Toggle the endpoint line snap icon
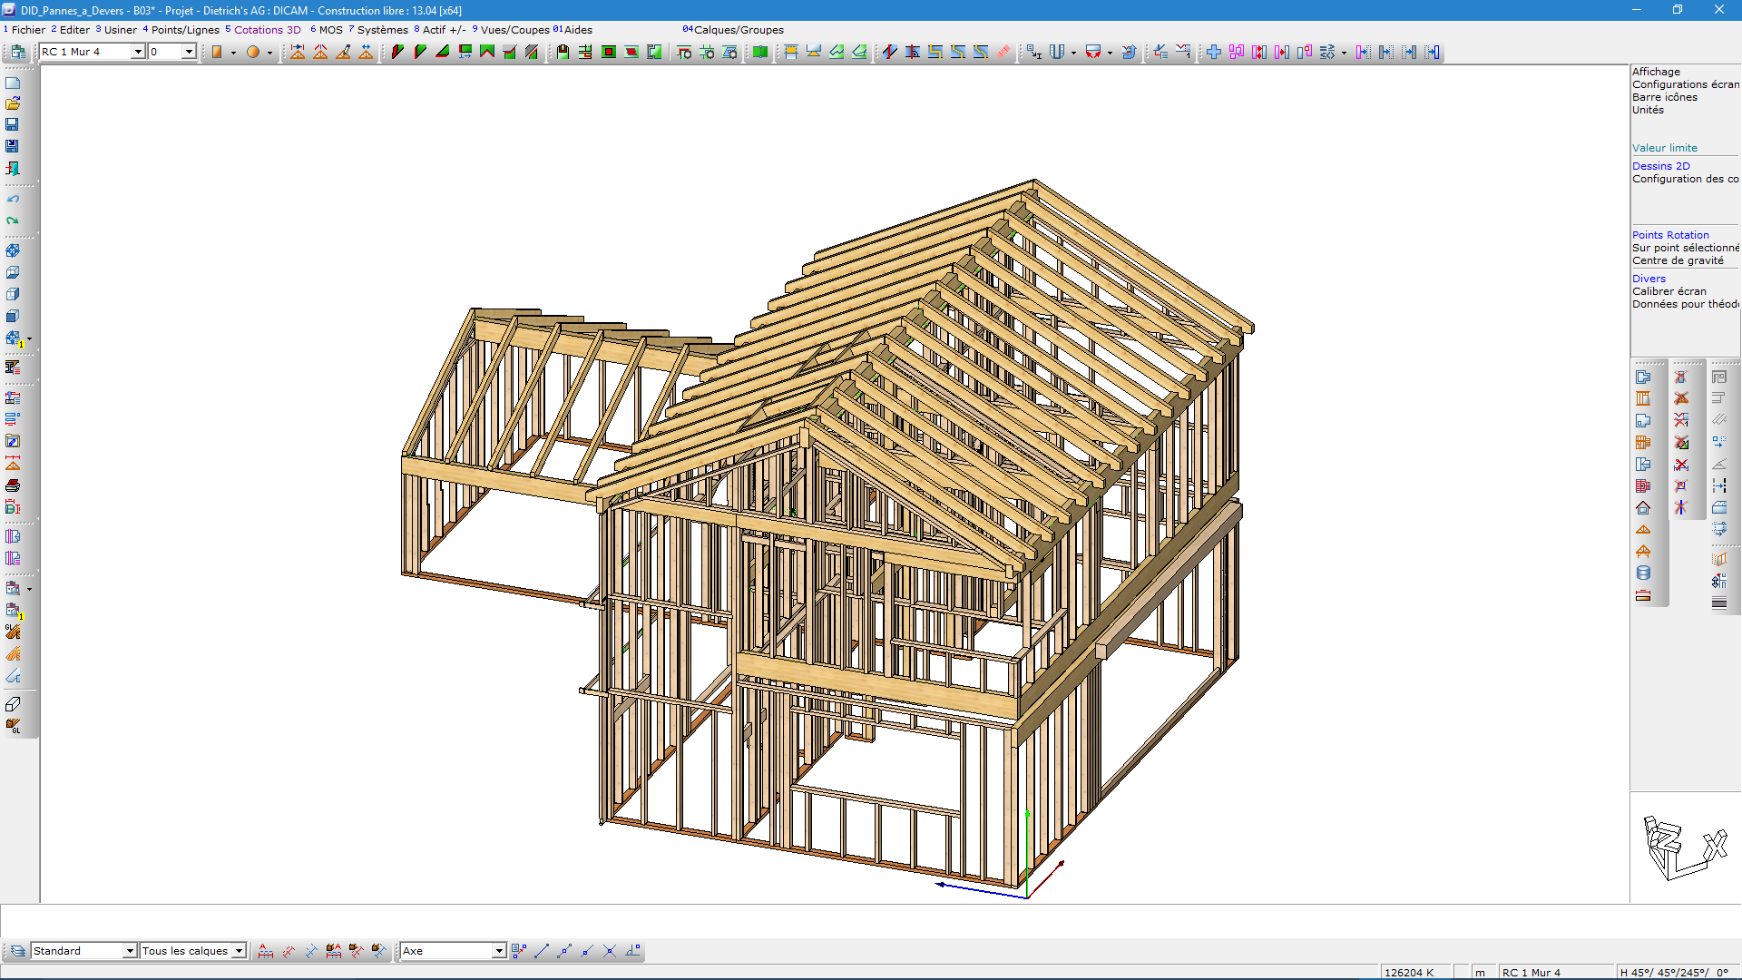Image resolution: width=1742 pixels, height=980 pixels. (x=542, y=951)
